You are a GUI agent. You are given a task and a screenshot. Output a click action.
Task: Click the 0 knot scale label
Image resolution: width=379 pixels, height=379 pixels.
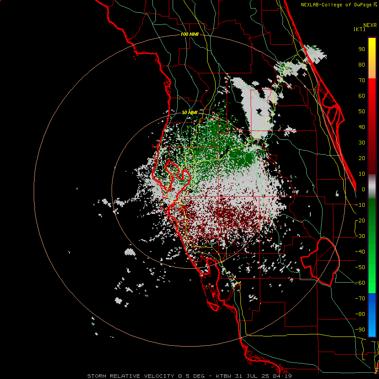tap(363, 189)
